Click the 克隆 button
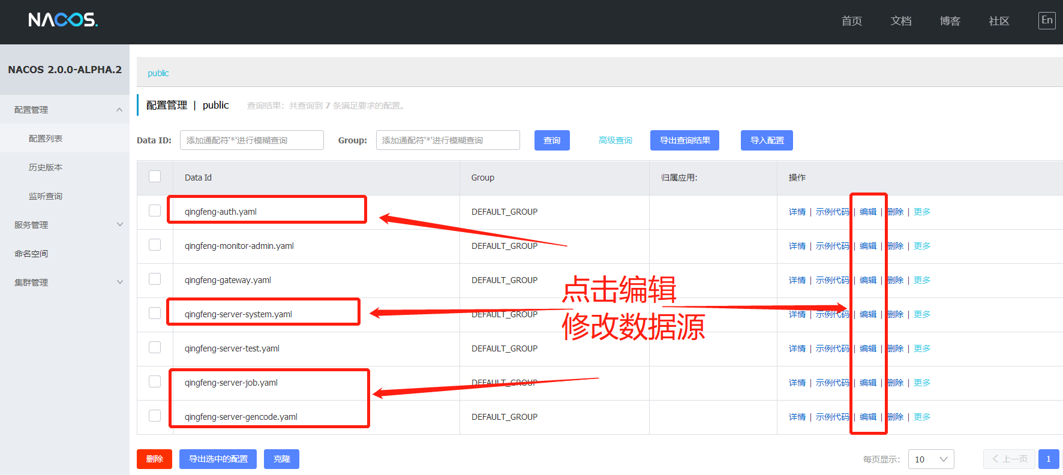 tap(281, 459)
